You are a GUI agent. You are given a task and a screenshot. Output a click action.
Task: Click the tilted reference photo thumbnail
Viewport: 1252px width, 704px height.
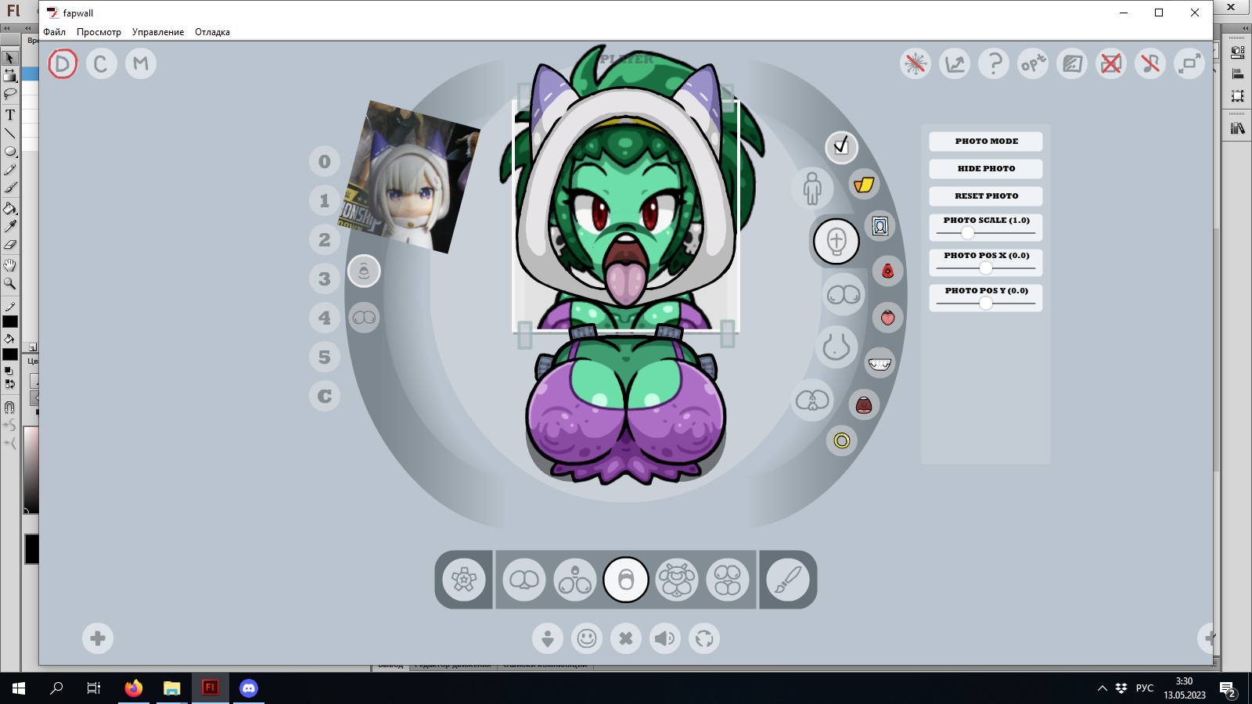tap(408, 177)
